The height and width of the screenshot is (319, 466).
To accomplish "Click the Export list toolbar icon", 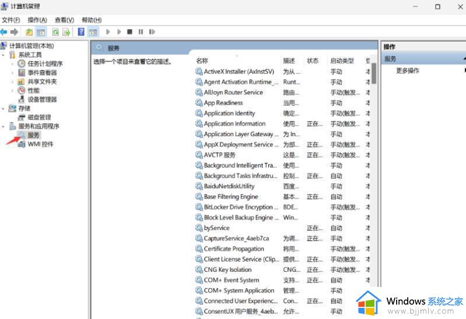I will (66, 32).
